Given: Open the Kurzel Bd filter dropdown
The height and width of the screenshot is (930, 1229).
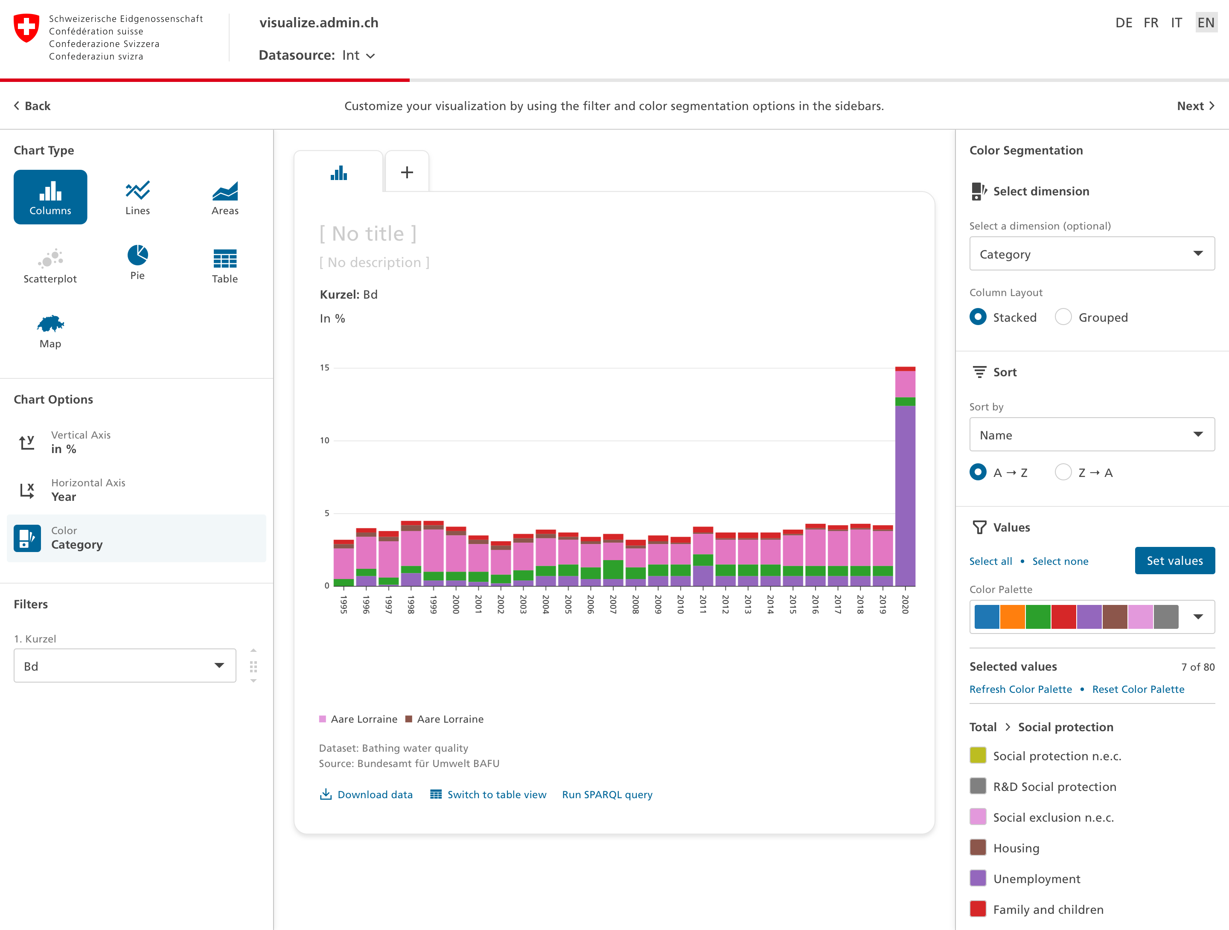Looking at the screenshot, I should [125, 666].
